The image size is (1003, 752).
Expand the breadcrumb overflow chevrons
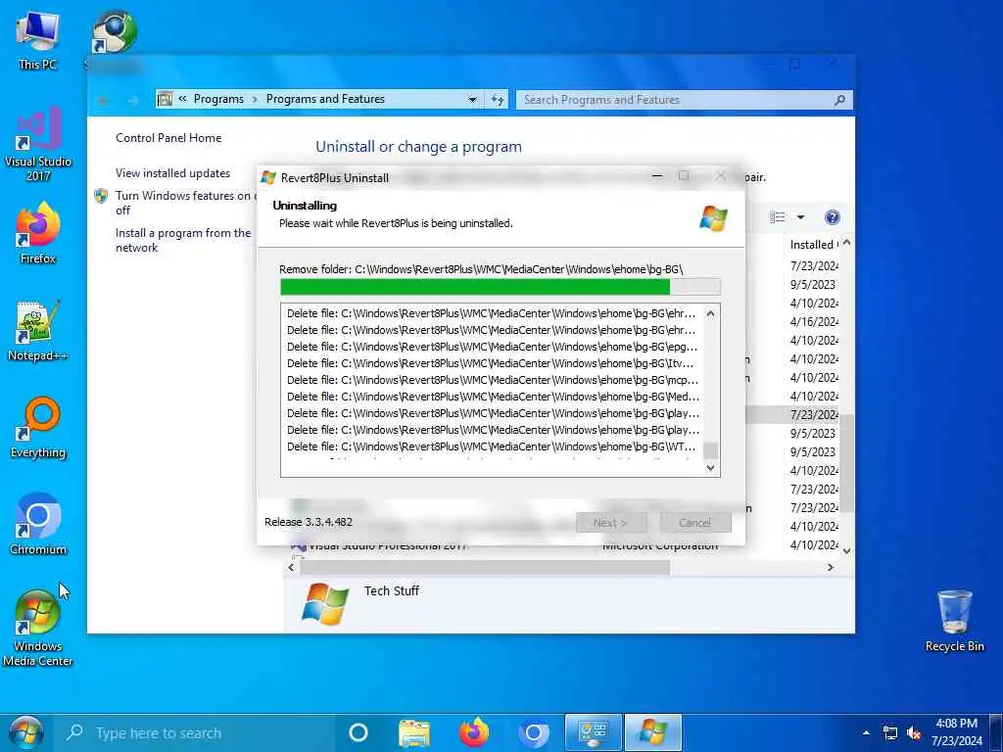click(182, 99)
